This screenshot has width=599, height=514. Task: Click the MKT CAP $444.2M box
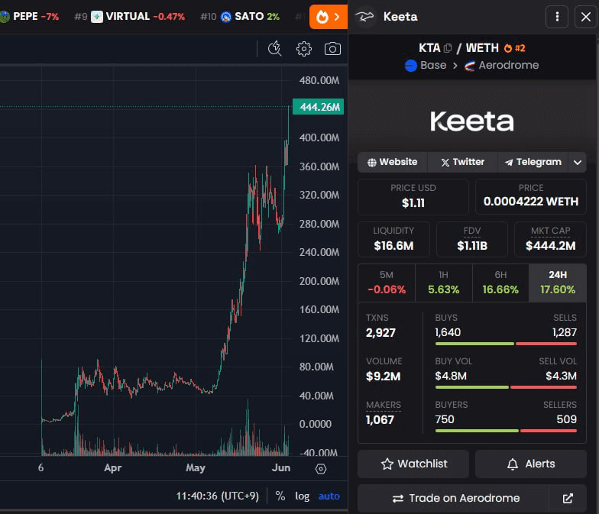point(550,240)
